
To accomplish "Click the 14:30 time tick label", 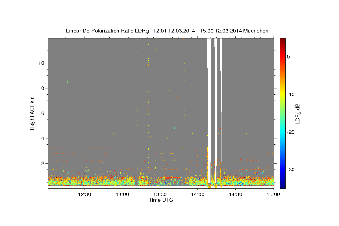I will coord(236,194).
